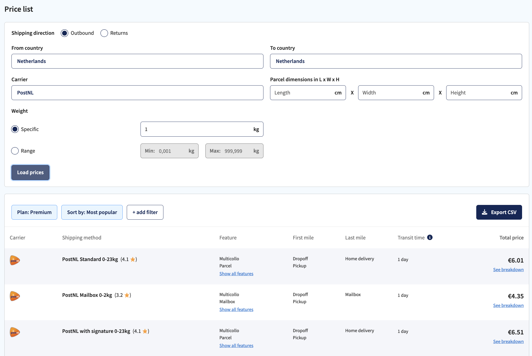Click PostNL with signature 0-23kg name
The height and width of the screenshot is (356, 532).
click(x=96, y=331)
